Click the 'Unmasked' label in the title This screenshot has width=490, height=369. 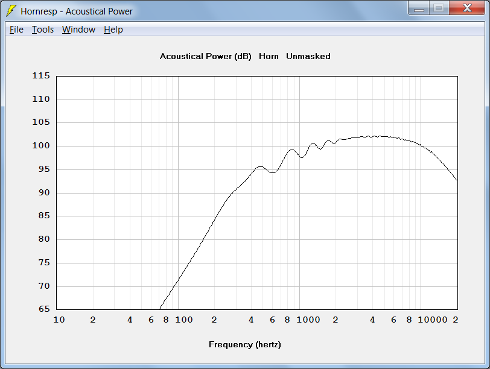pyautogui.click(x=308, y=57)
